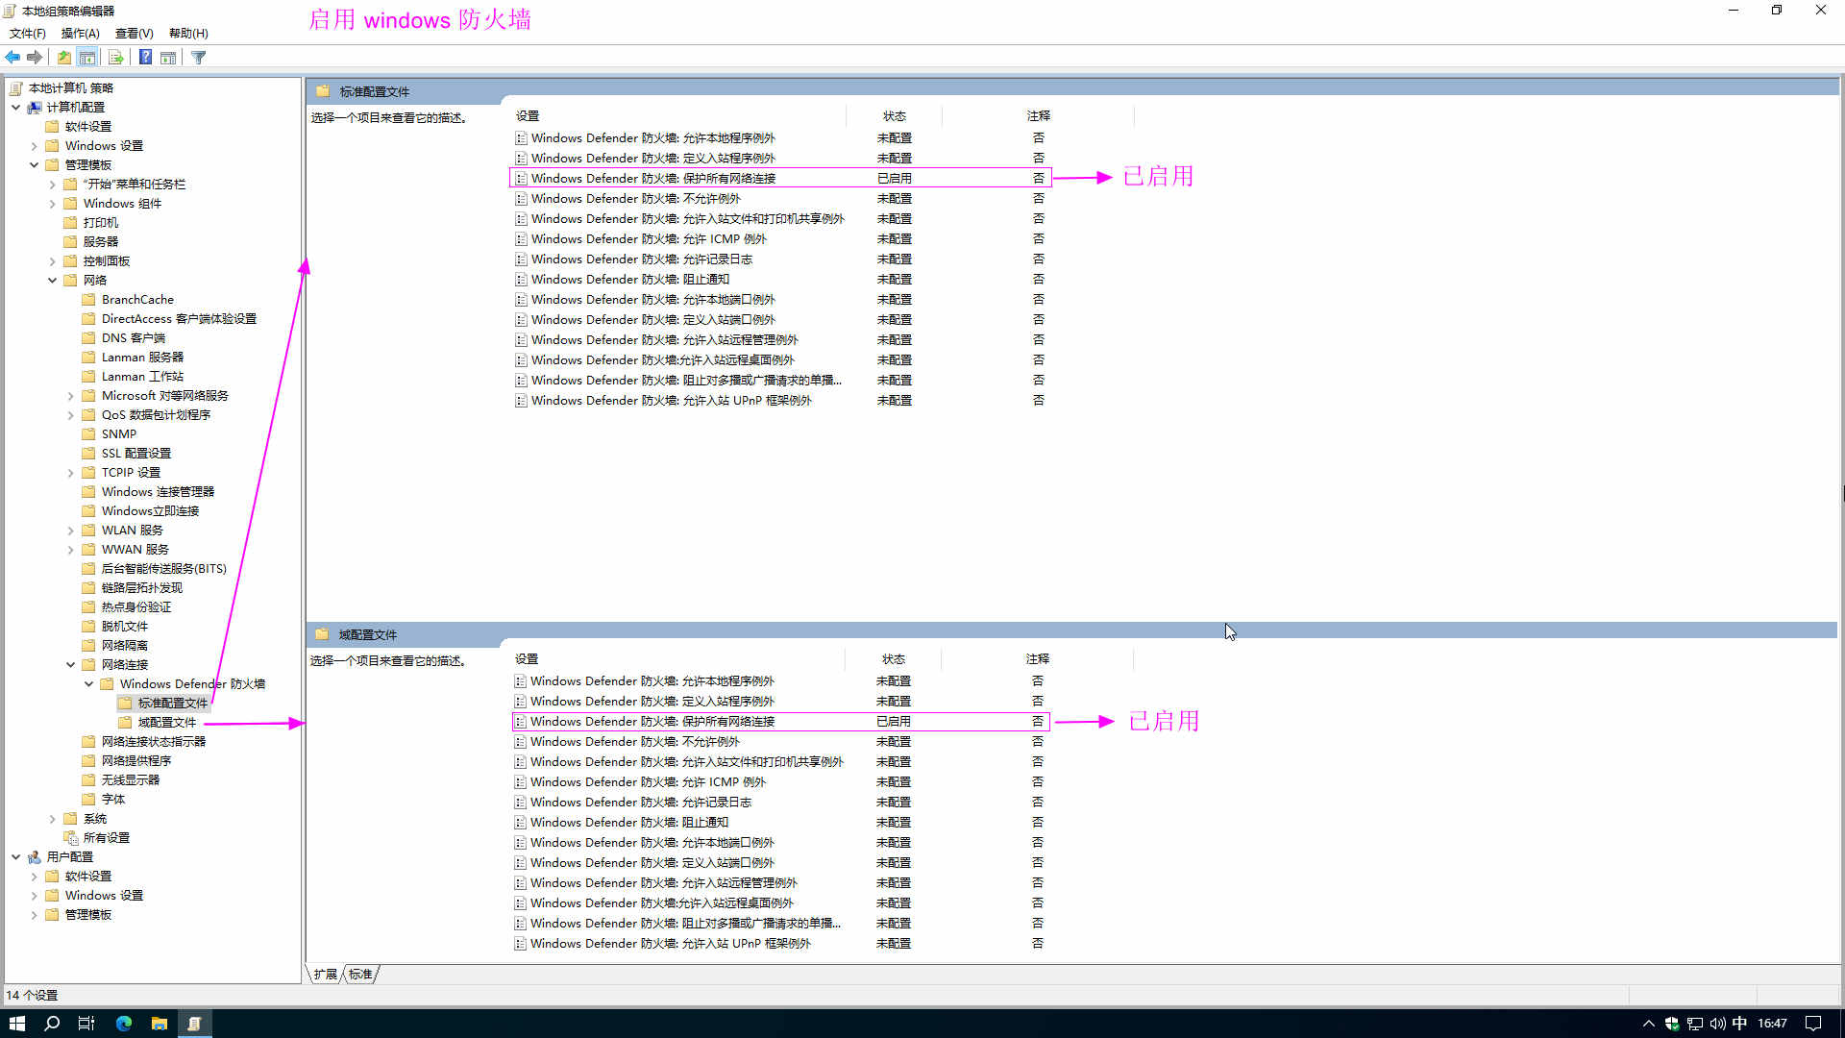Viewport: 1845px width, 1038px height.
Task: Select the 打印机 folder
Action: (x=101, y=222)
